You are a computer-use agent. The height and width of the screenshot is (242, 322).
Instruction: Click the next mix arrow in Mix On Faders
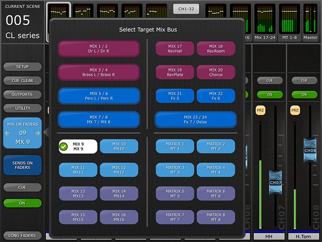point(38,133)
